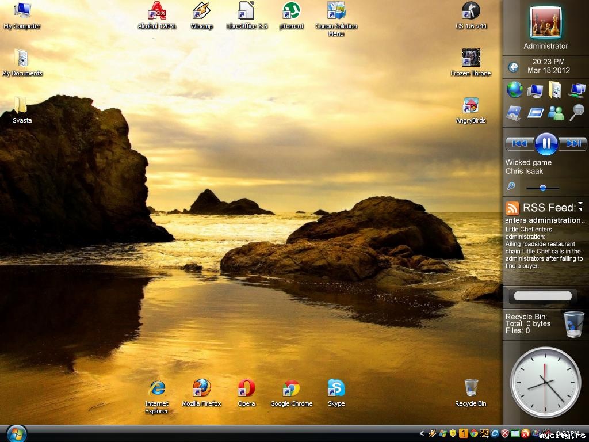Screen dimensions: 589x442
Task: Go to previous track in sidebar player
Action: [x=519, y=143]
